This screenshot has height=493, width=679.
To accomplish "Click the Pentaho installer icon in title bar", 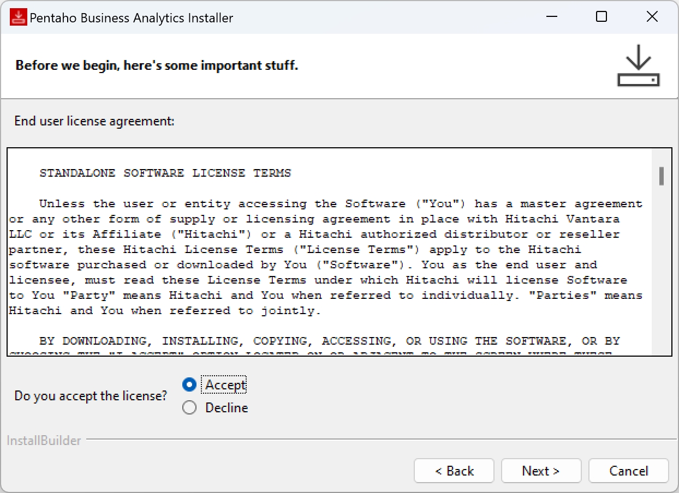I will pos(19,17).
